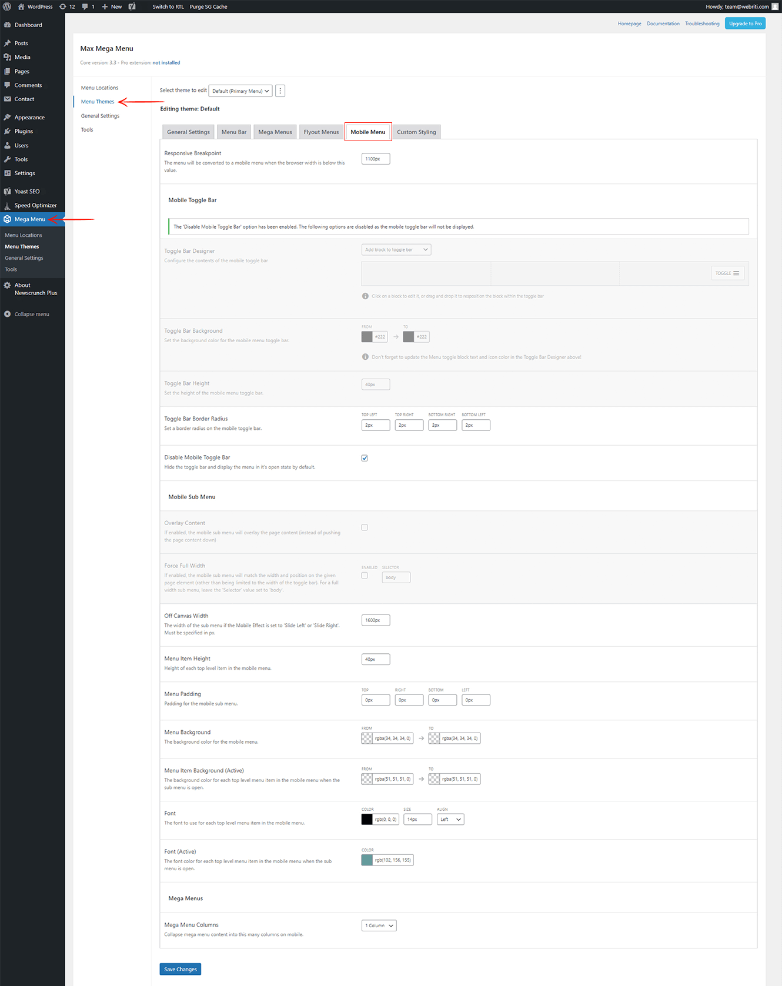This screenshot has width=782, height=986.
Task: Click the Users icon in sidebar
Action: pos(8,145)
